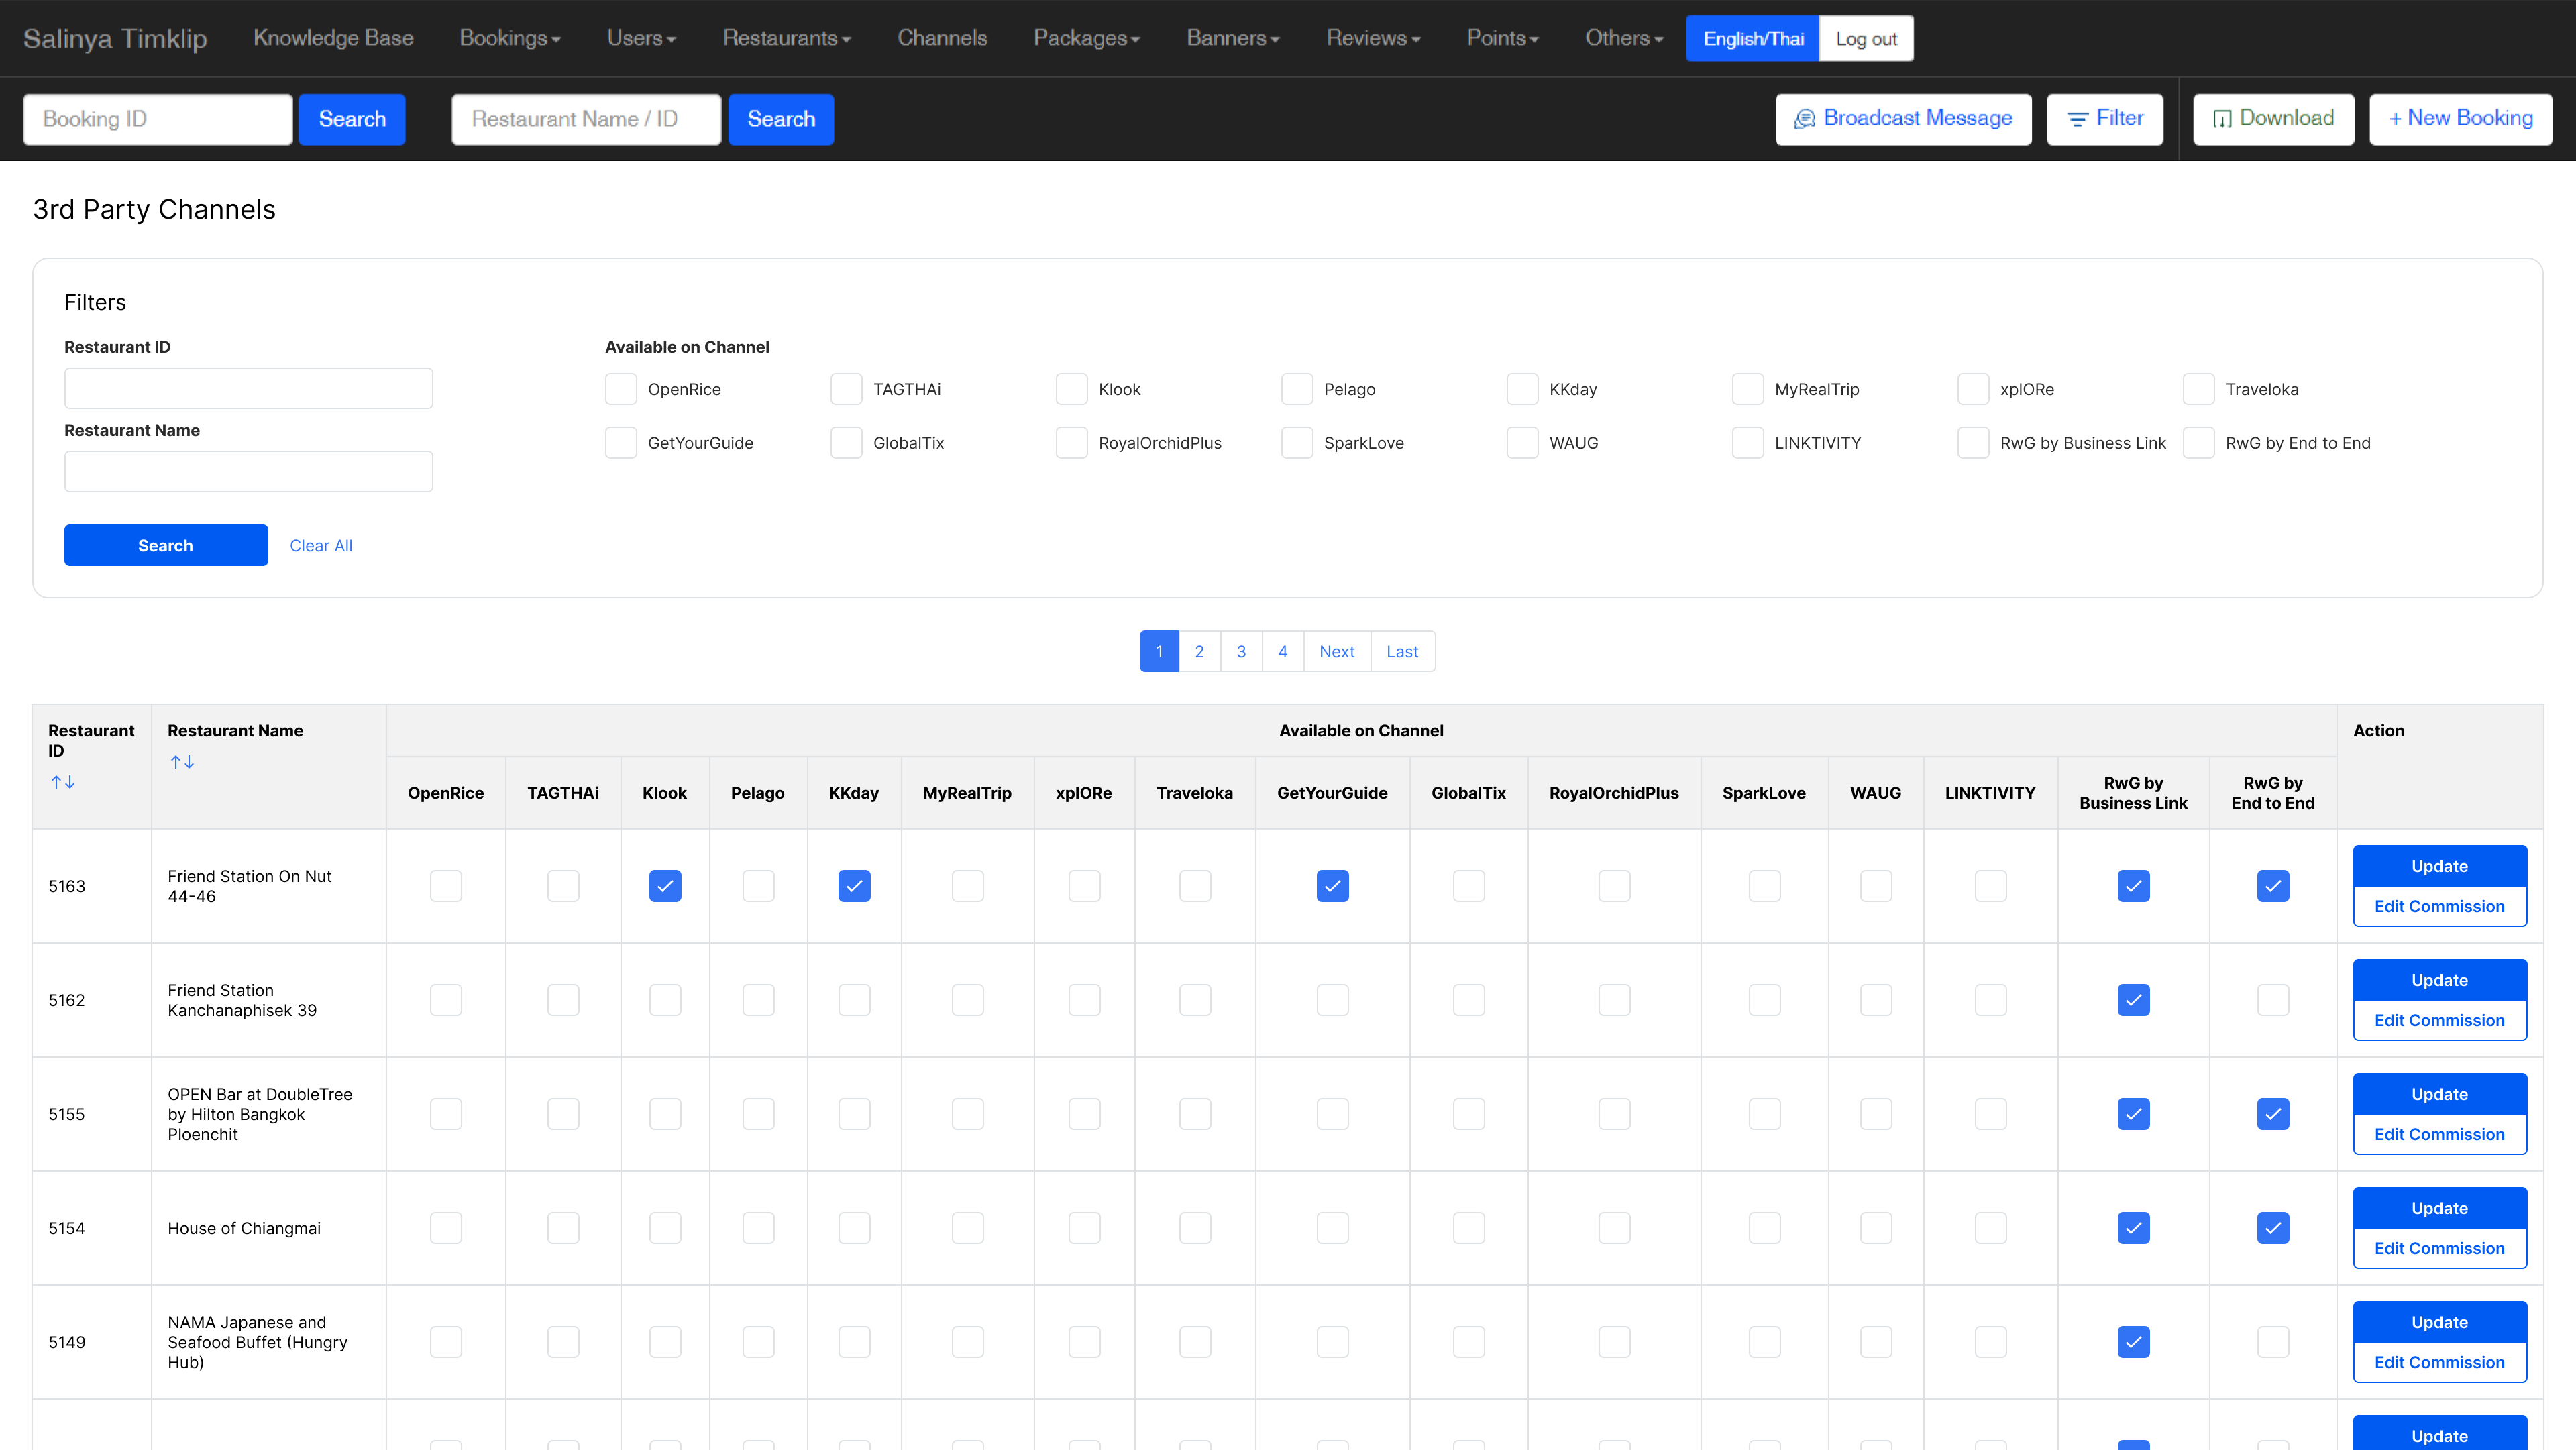
Task: Expand the Bookings dropdown menu
Action: [x=509, y=38]
